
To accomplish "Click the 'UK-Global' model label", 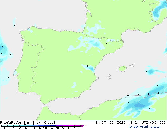I will pos(46,123).
